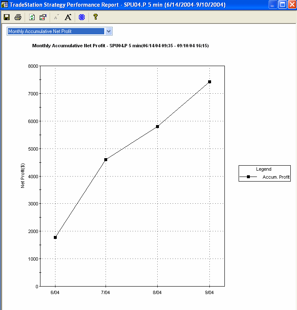The width and height of the screenshot is (297, 310).
Task: Click the "3000" y-axis value
Action: [33, 204]
